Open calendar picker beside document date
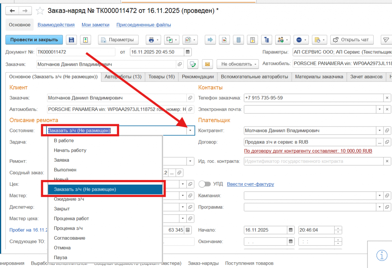This screenshot has width=392, height=268. tap(188, 52)
